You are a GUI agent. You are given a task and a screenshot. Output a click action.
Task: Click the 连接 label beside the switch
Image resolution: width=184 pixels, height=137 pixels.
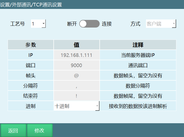point(107,24)
